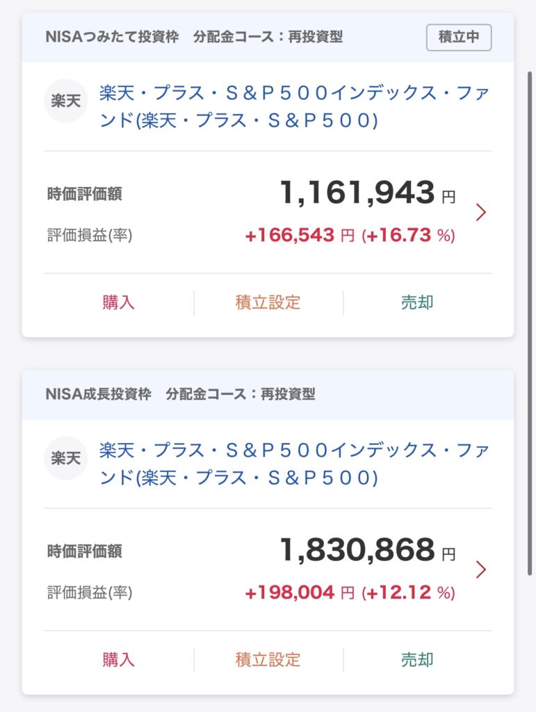Select the 1,161,943 yen valuation amount
Viewport: 536px width, 712px height.
pos(357,193)
